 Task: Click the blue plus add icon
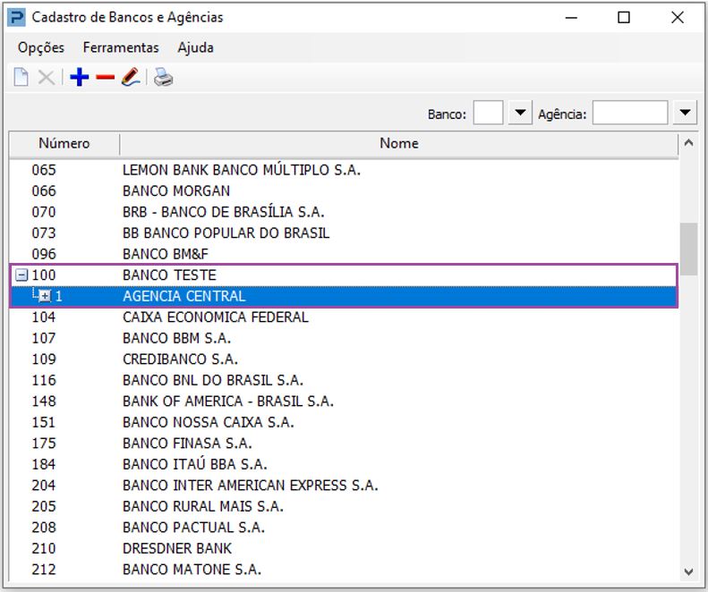coord(80,77)
